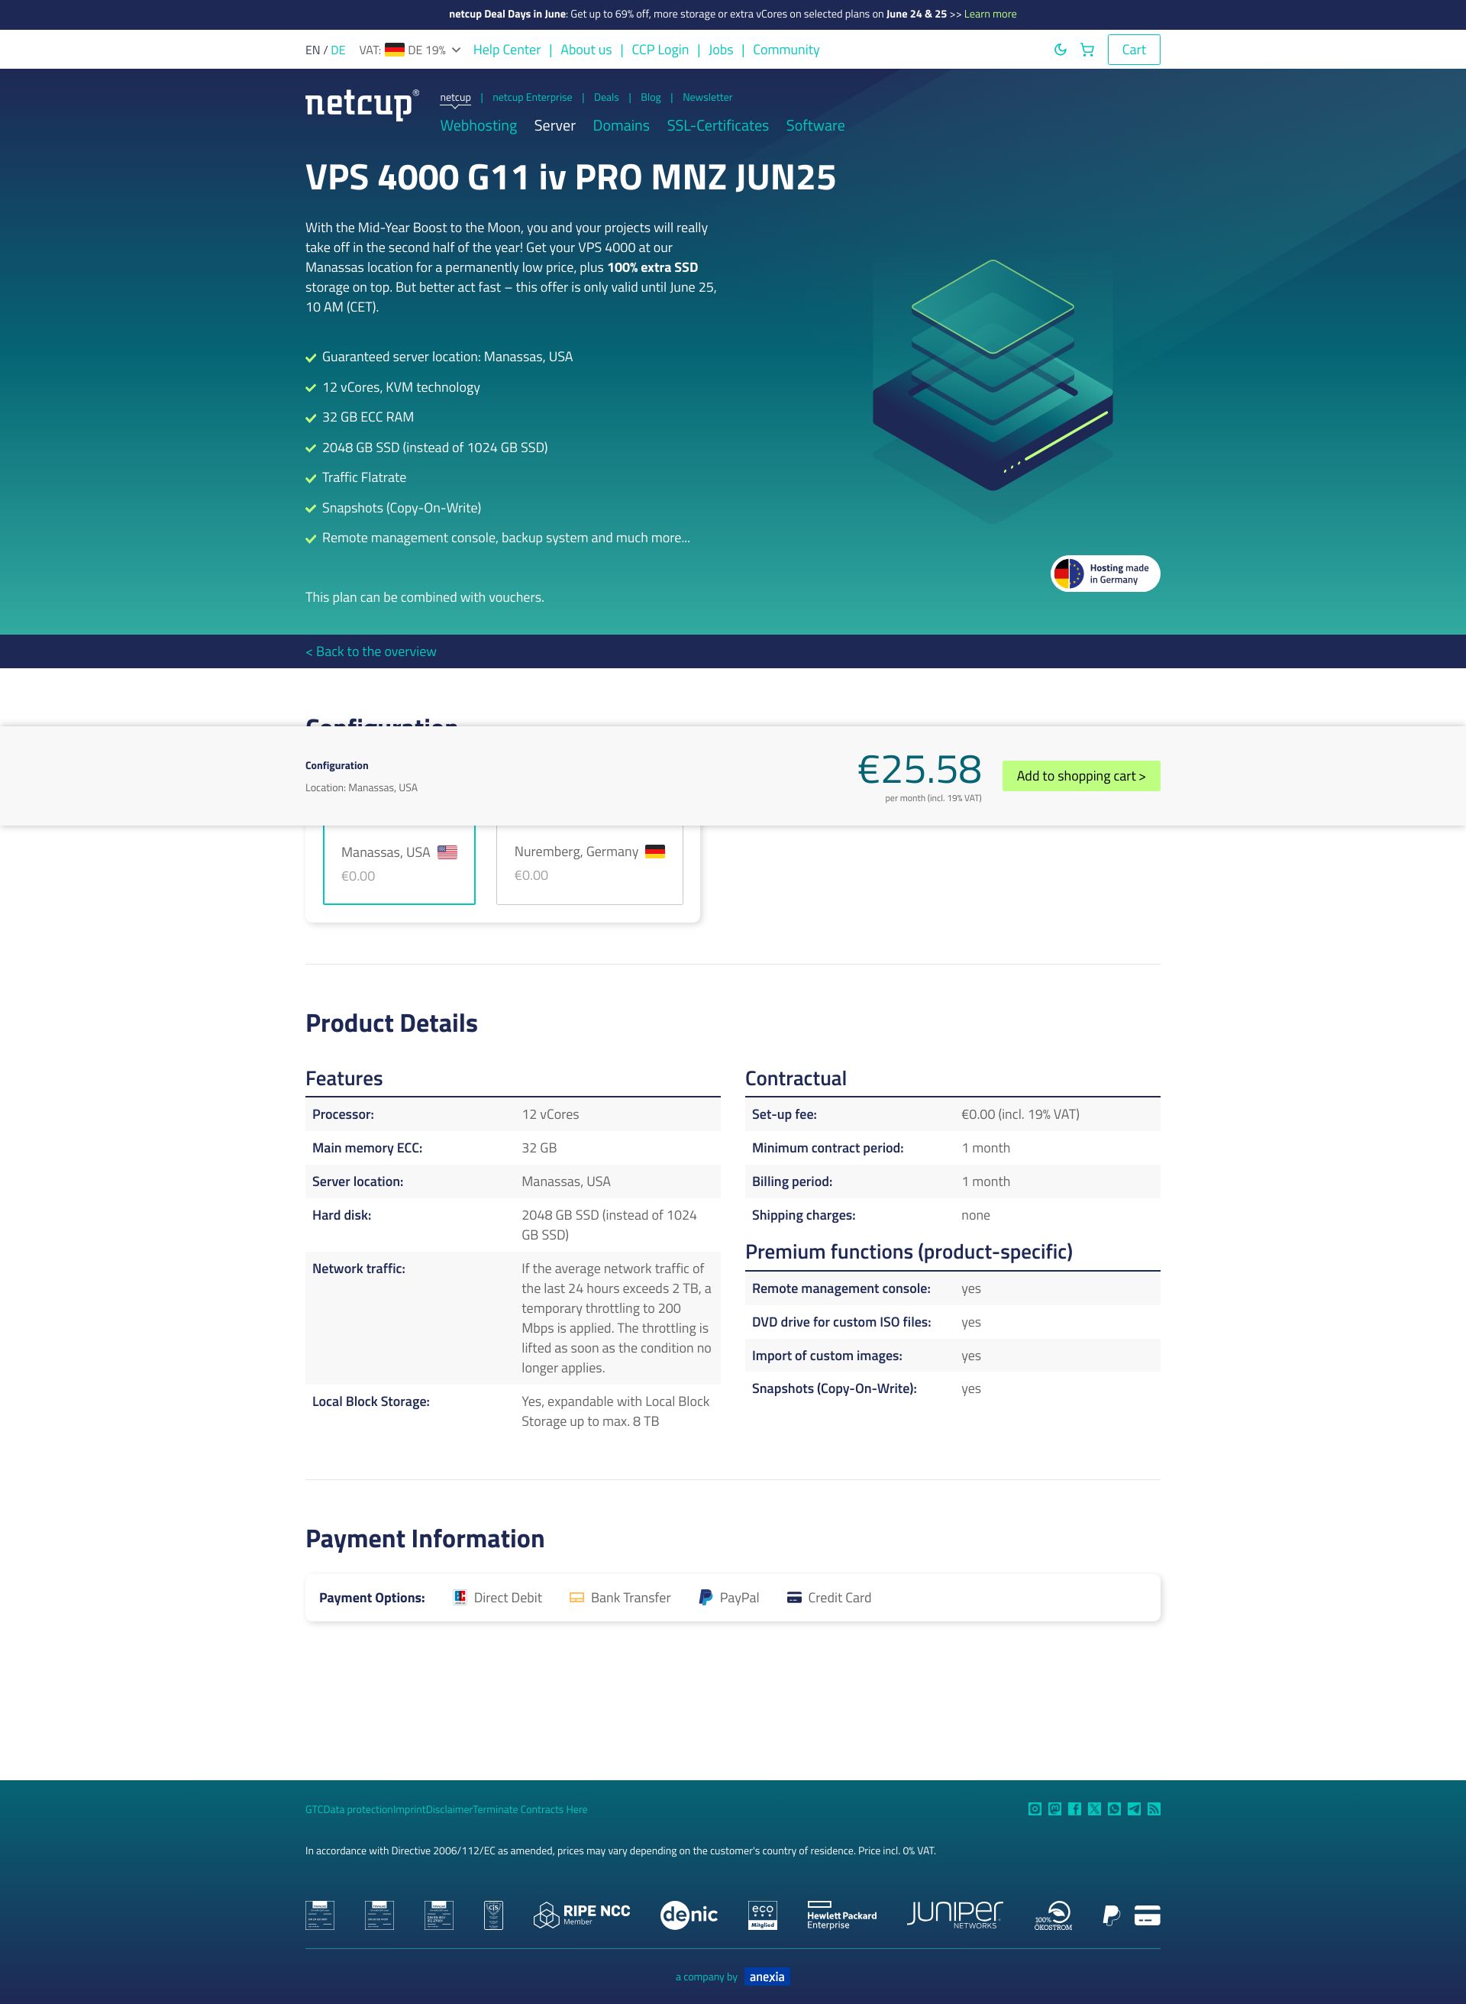The image size is (1466, 2004).
Task: Open the SSL-Certificates menu
Action: pos(718,125)
